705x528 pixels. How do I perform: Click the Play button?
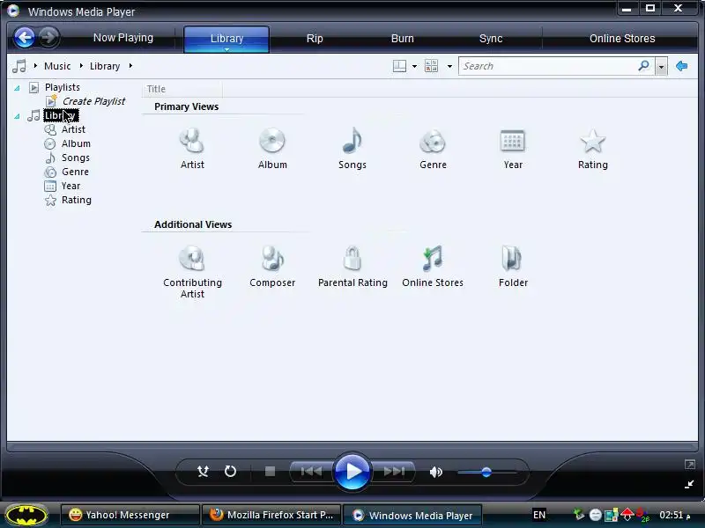click(352, 472)
